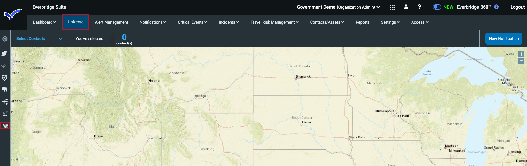The height and width of the screenshot is (166, 527).
Task: Expand the Select Contacts dropdown
Action: point(39,39)
